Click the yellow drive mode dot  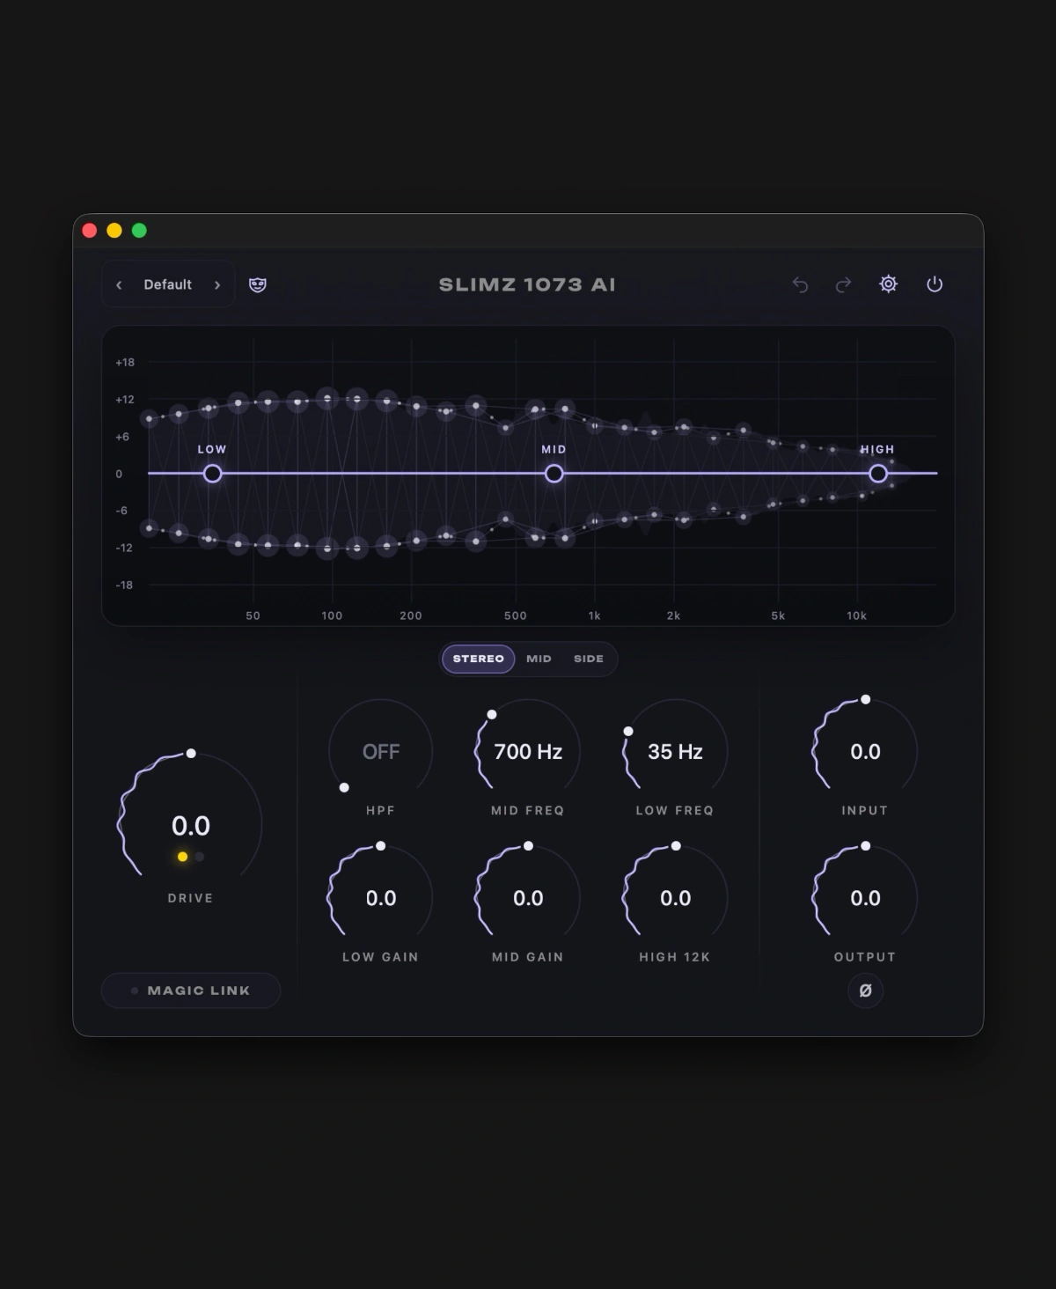[182, 857]
